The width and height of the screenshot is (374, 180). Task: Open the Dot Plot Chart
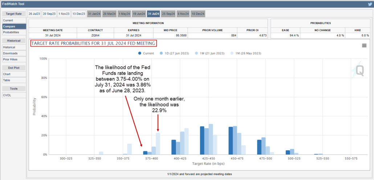click(14, 74)
